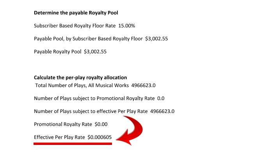Click the Promotional Royalty Rate label

pos(63,124)
